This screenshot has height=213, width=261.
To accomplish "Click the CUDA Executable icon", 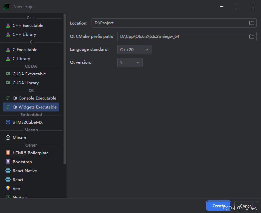I will [8, 74].
